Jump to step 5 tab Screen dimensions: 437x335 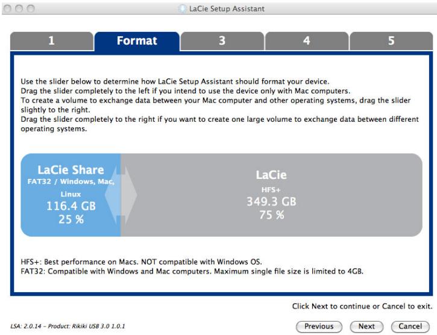point(391,42)
